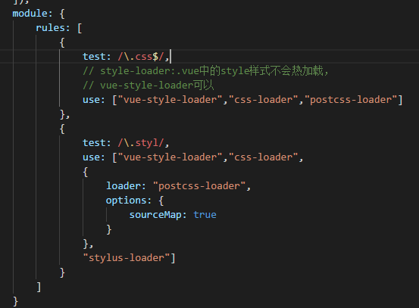Click the "loader" property key
This screenshot has height=308, width=419.
tap(124, 185)
